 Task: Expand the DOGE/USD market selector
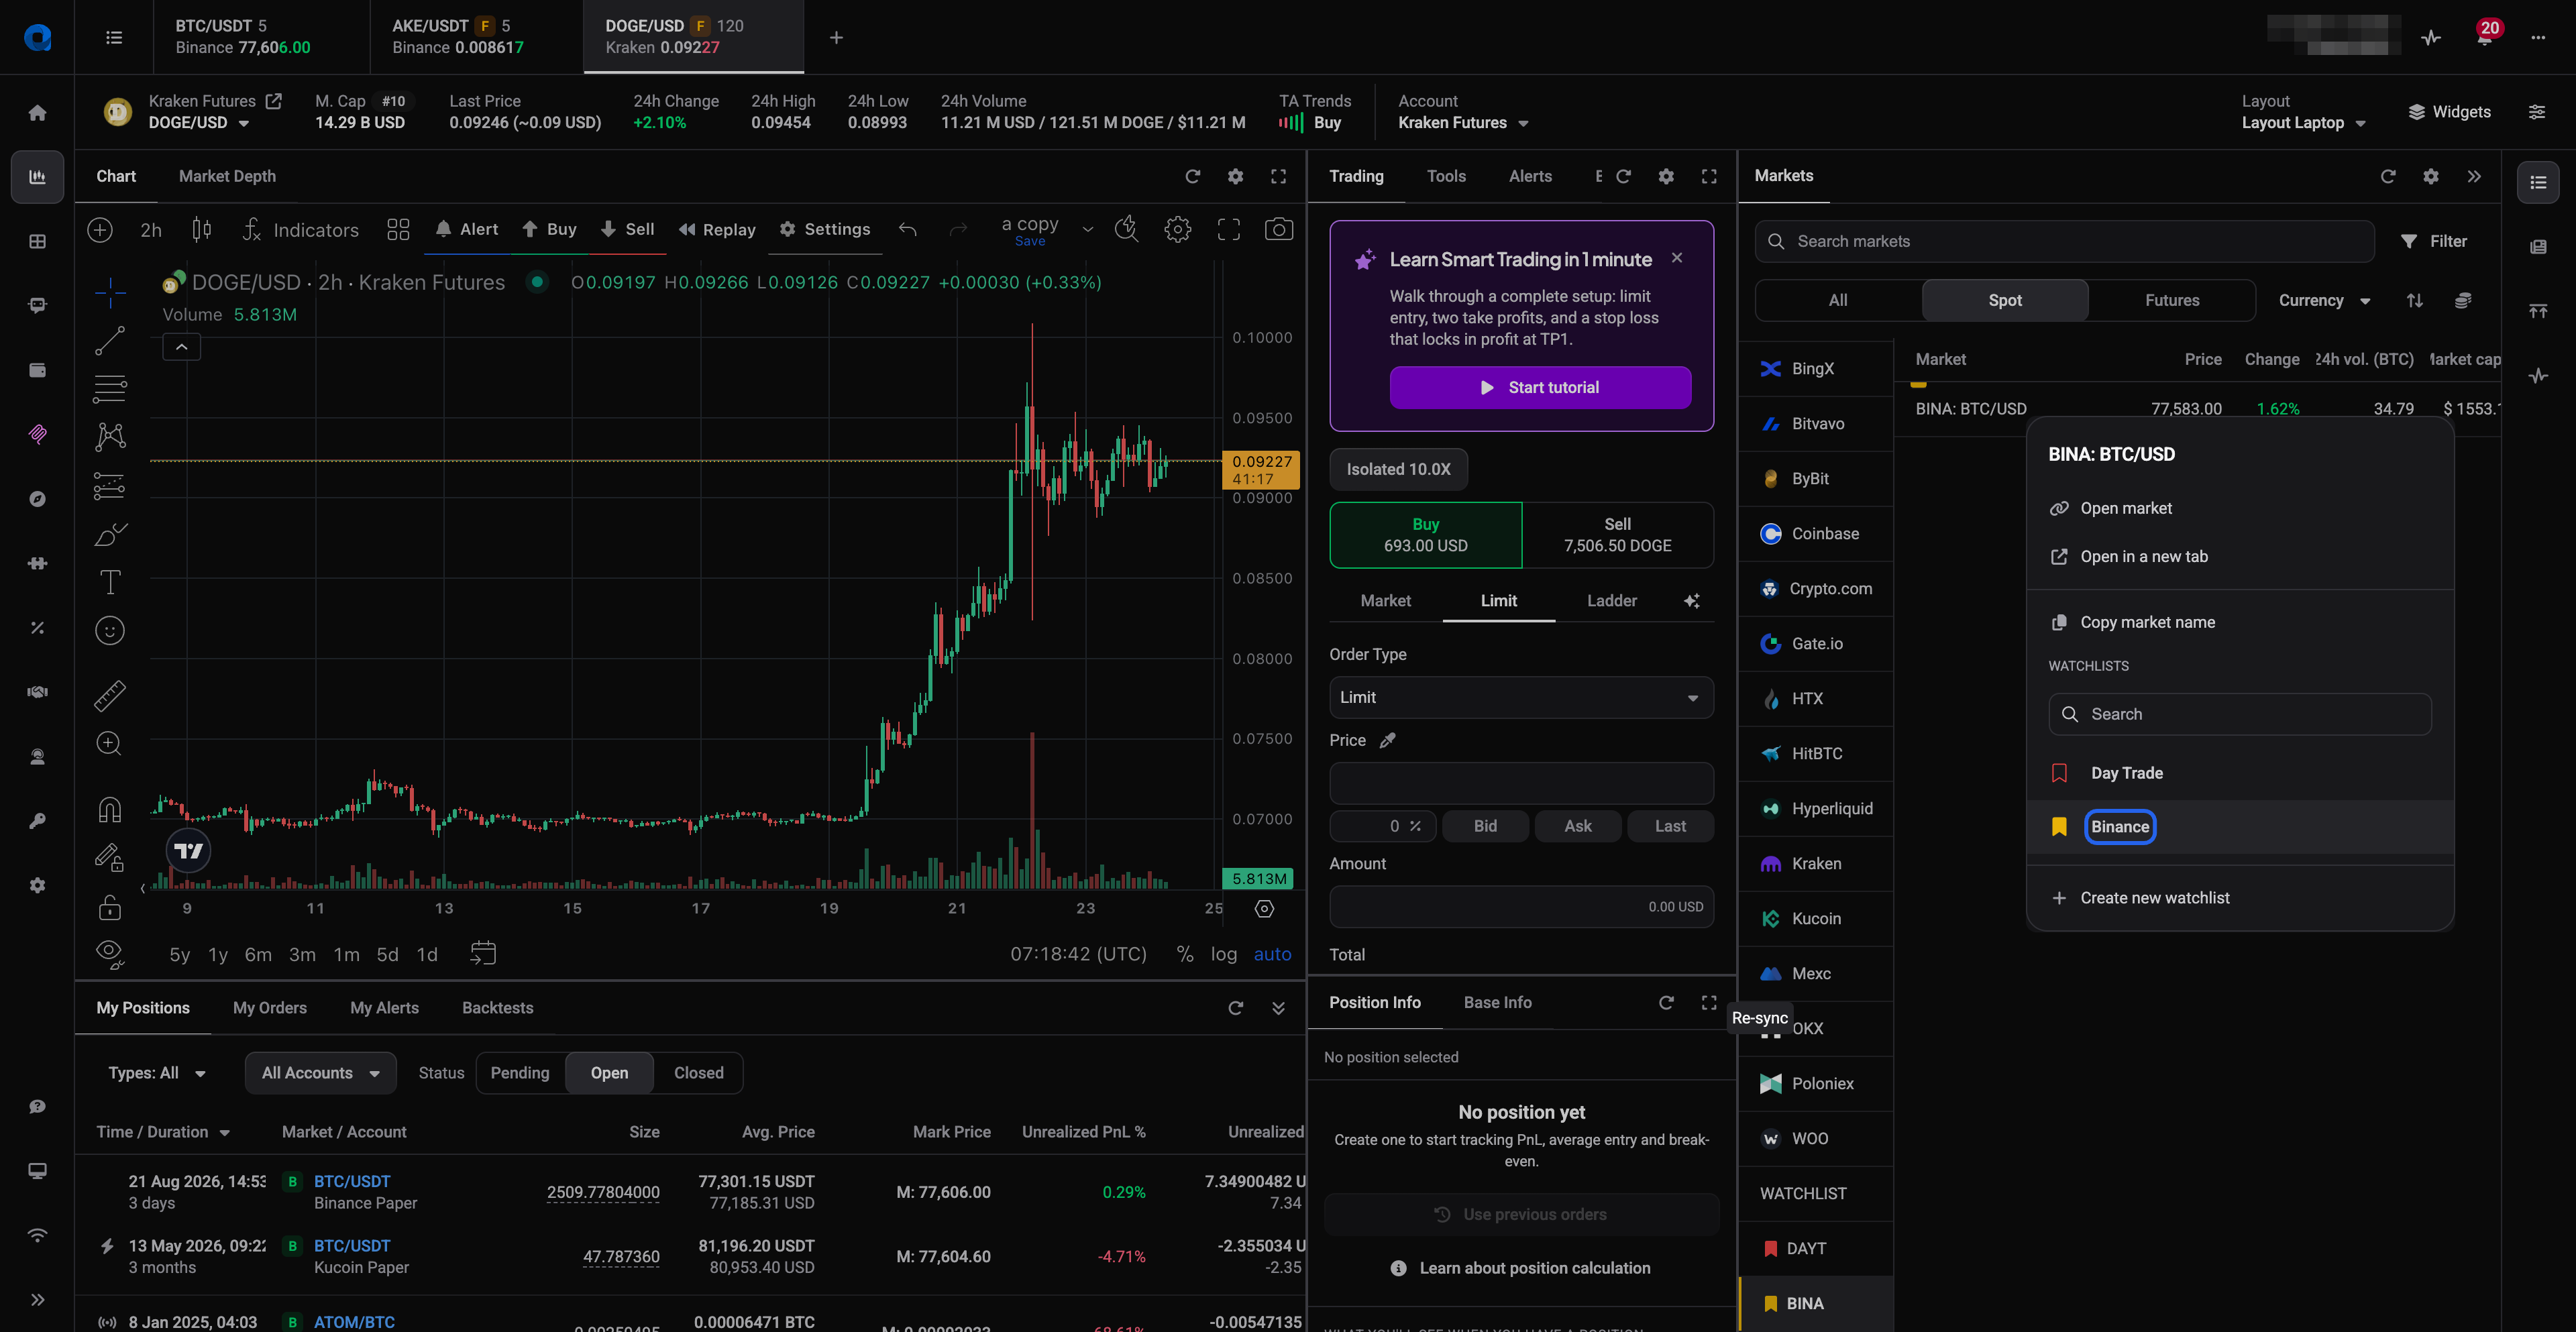[x=199, y=123]
